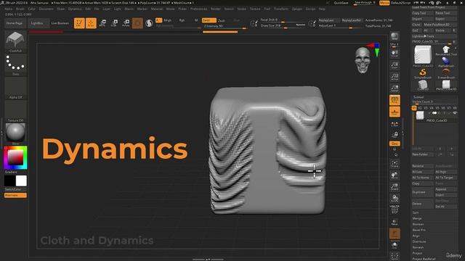Select the PM3D_Cube3D tool thumbnail
The width and height of the screenshot is (465, 261).
click(423, 55)
